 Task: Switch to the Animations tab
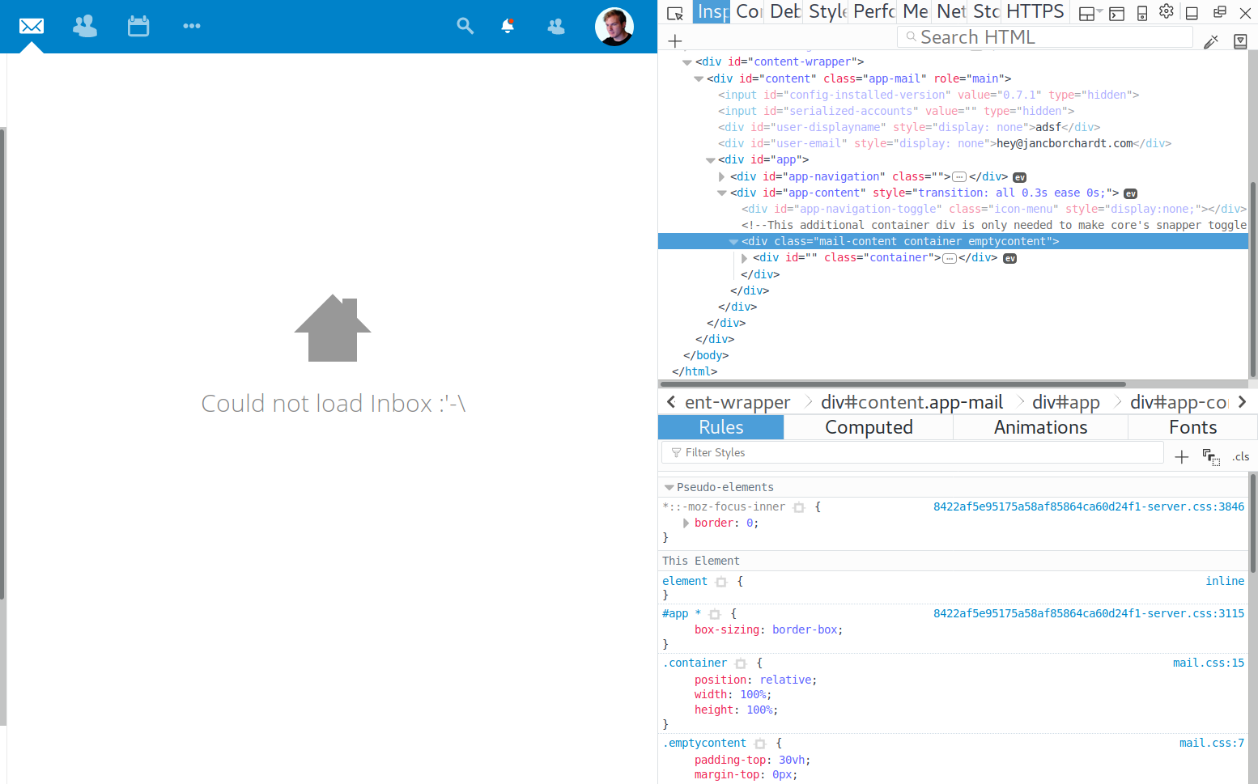(x=1040, y=427)
